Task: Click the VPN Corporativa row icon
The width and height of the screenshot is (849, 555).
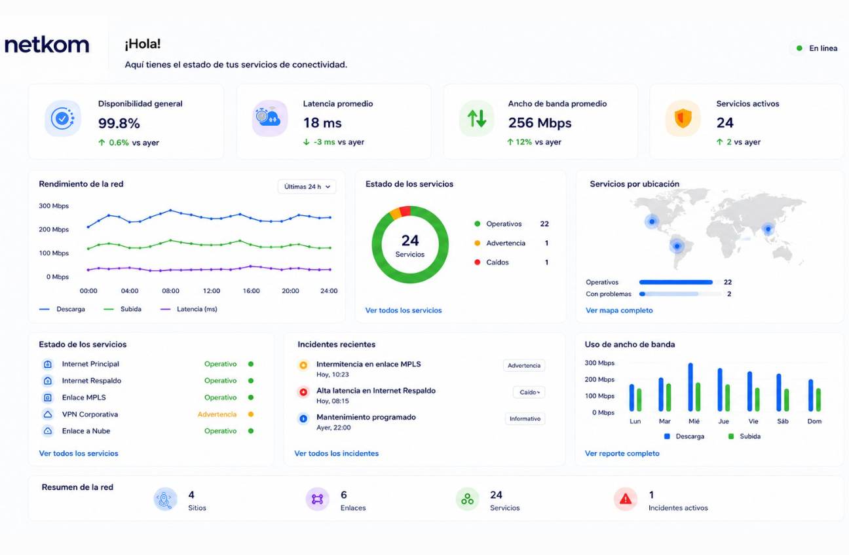Action: click(48, 414)
